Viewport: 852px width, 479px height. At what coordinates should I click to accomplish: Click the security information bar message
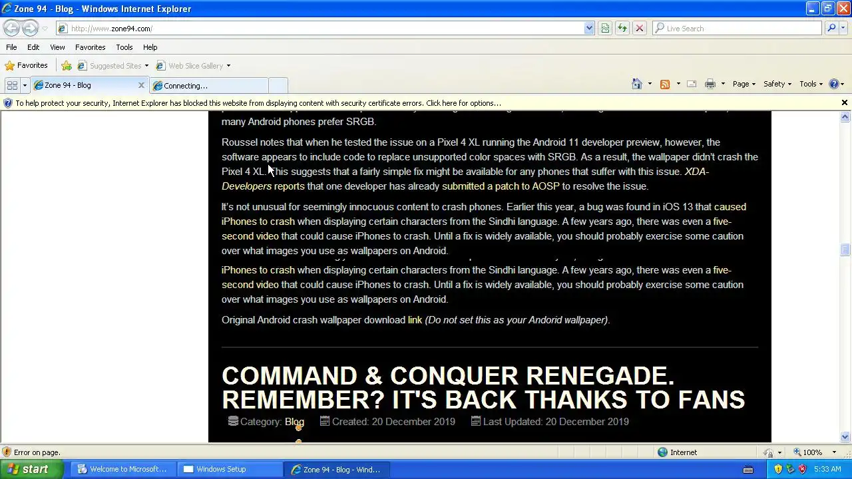258,103
